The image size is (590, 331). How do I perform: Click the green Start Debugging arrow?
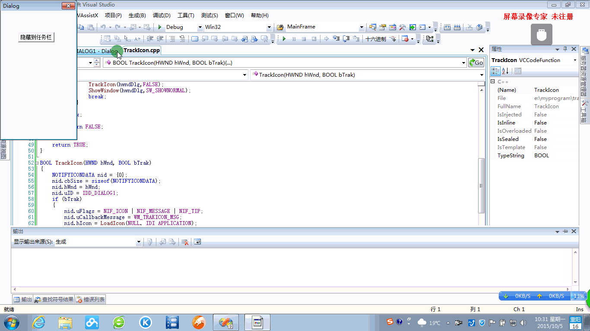click(x=160, y=27)
